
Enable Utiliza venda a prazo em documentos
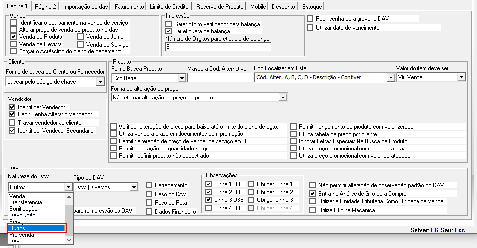[x=114, y=134]
